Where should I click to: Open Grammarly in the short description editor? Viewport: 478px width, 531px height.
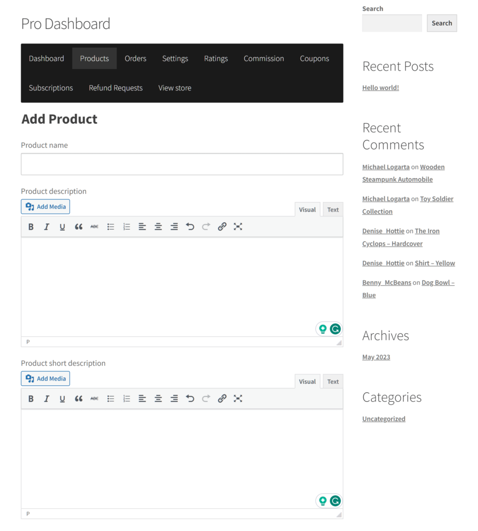click(335, 500)
